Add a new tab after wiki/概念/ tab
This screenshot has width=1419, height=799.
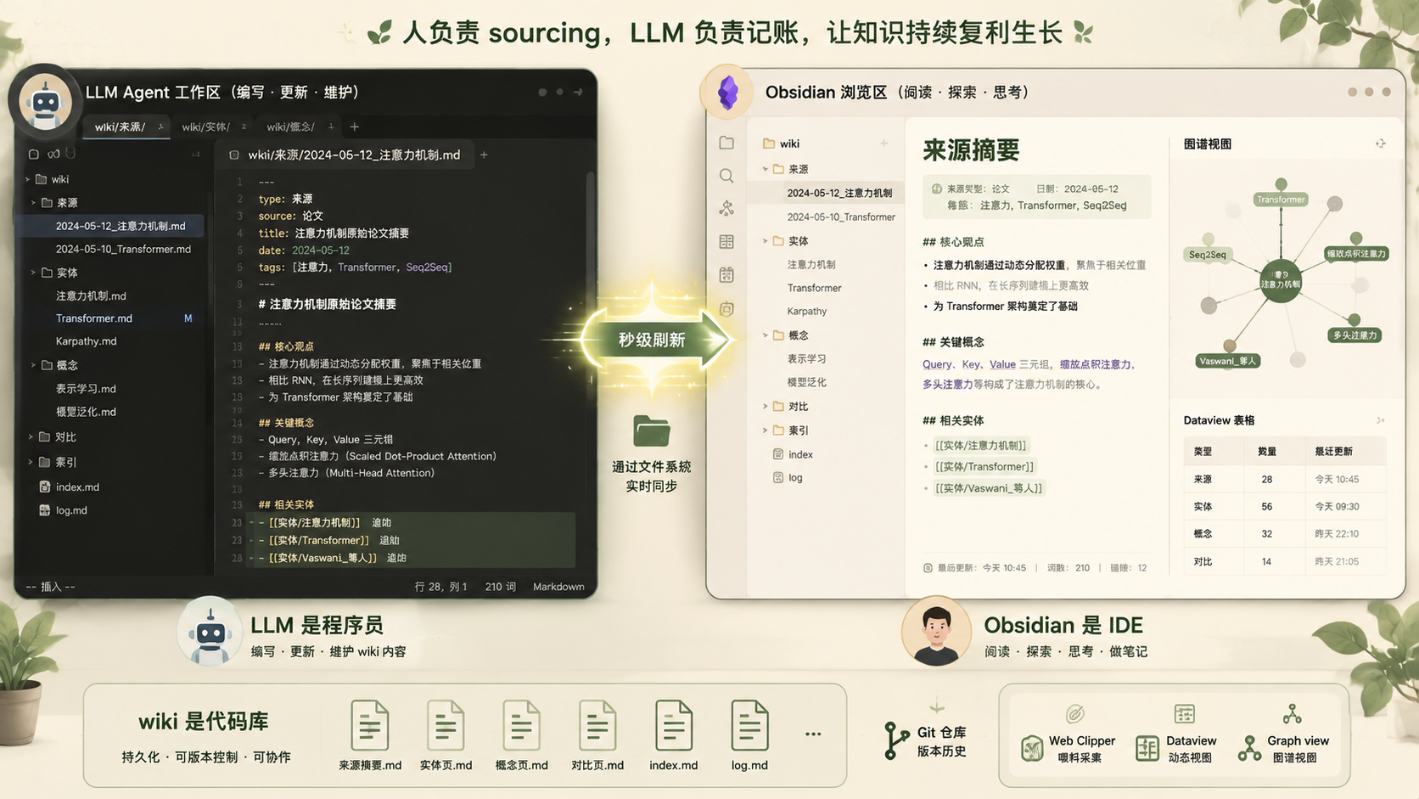[x=355, y=127]
